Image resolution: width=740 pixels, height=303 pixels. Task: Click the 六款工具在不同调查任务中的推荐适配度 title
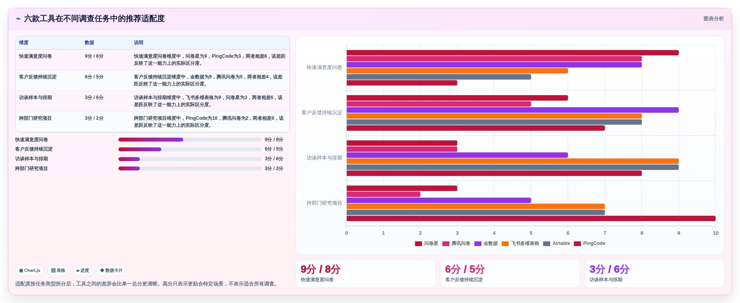[x=94, y=19]
